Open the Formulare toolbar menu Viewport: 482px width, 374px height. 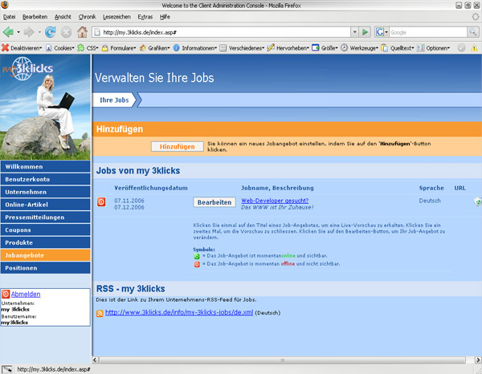(x=119, y=48)
